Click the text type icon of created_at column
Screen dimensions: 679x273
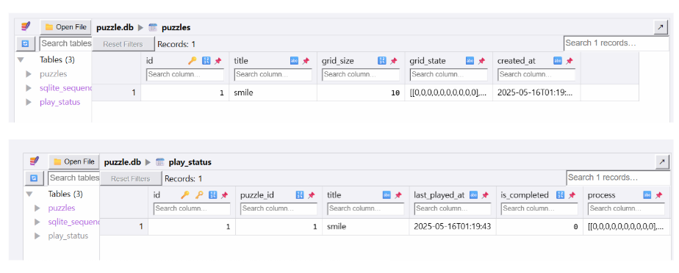tap(557, 61)
